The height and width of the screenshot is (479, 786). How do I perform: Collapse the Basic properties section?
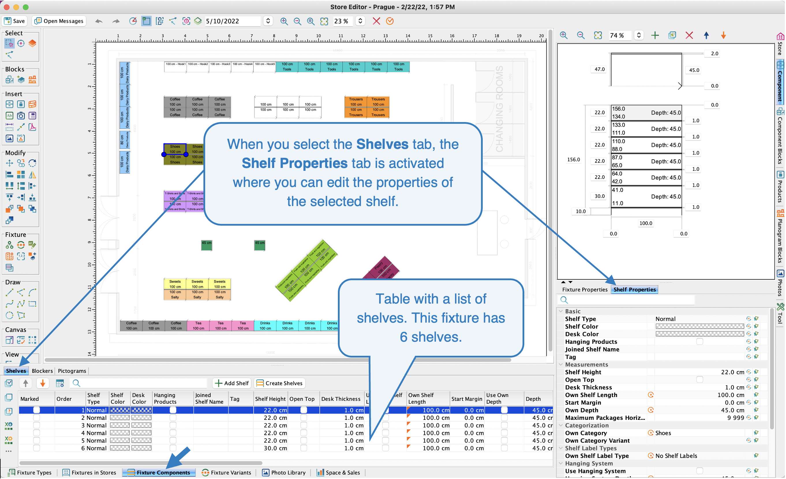tap(561, 311)
